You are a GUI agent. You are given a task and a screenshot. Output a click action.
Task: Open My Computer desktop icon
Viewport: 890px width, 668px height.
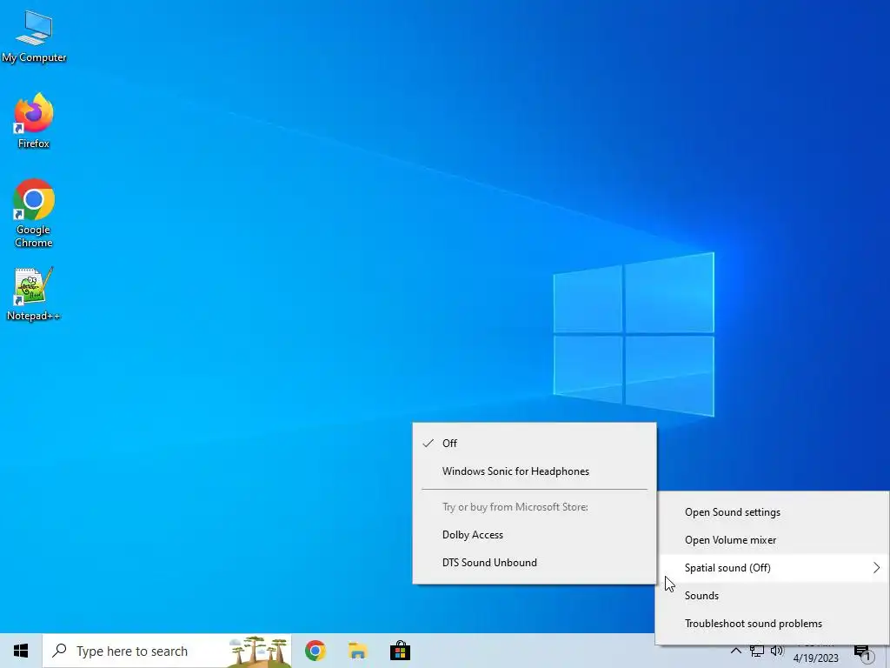coord(34,37)
